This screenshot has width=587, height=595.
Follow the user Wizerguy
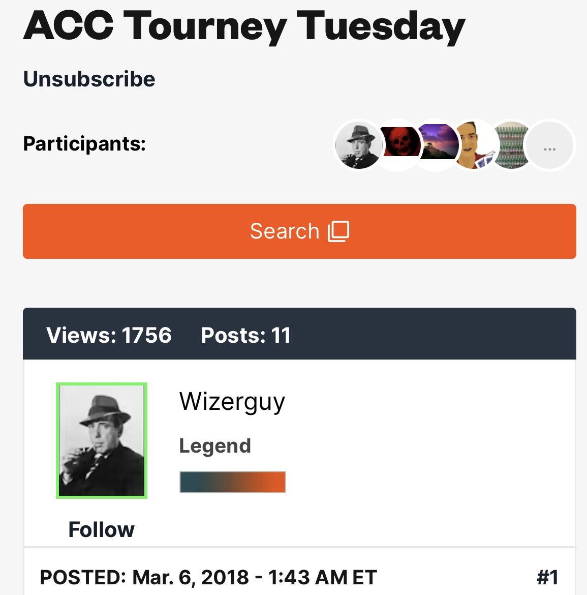[101, 529]
